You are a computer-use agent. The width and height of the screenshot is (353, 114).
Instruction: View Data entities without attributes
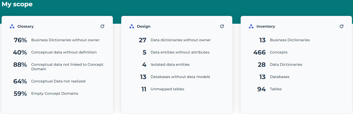click(180, 52)
